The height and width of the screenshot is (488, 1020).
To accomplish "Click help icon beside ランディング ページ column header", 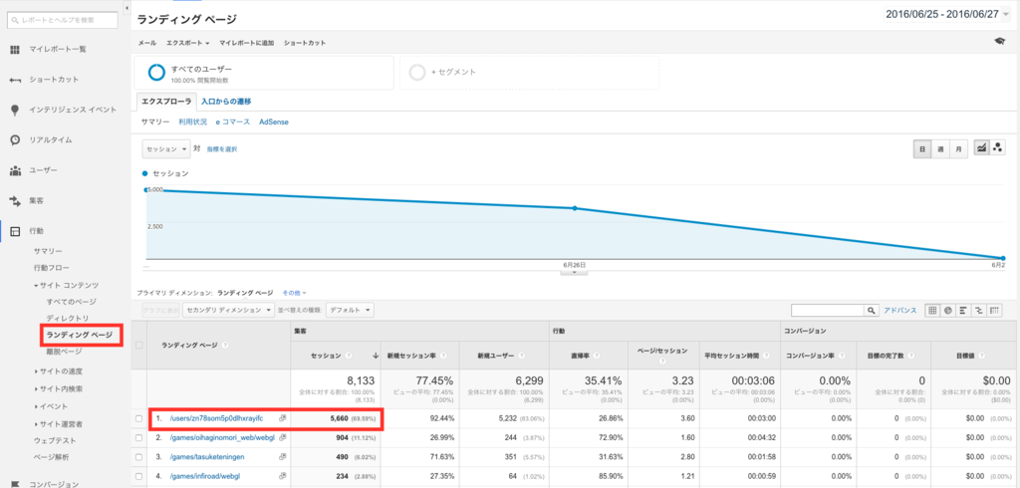I will pos(224,345).
